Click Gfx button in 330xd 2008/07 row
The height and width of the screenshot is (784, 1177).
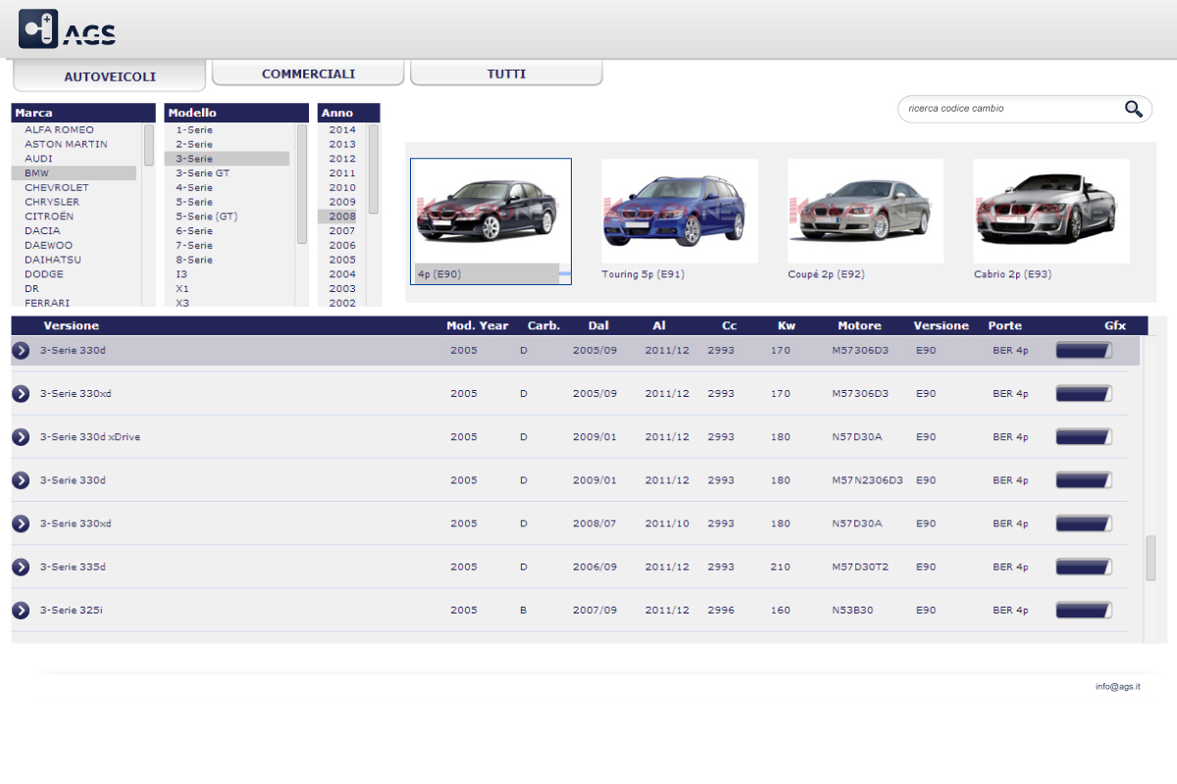click(x=1084, y=523)
